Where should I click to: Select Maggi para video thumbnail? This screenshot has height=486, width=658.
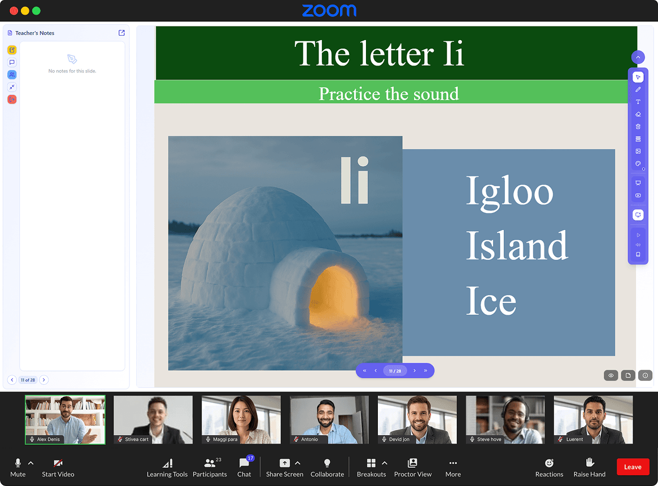[241, 419]
